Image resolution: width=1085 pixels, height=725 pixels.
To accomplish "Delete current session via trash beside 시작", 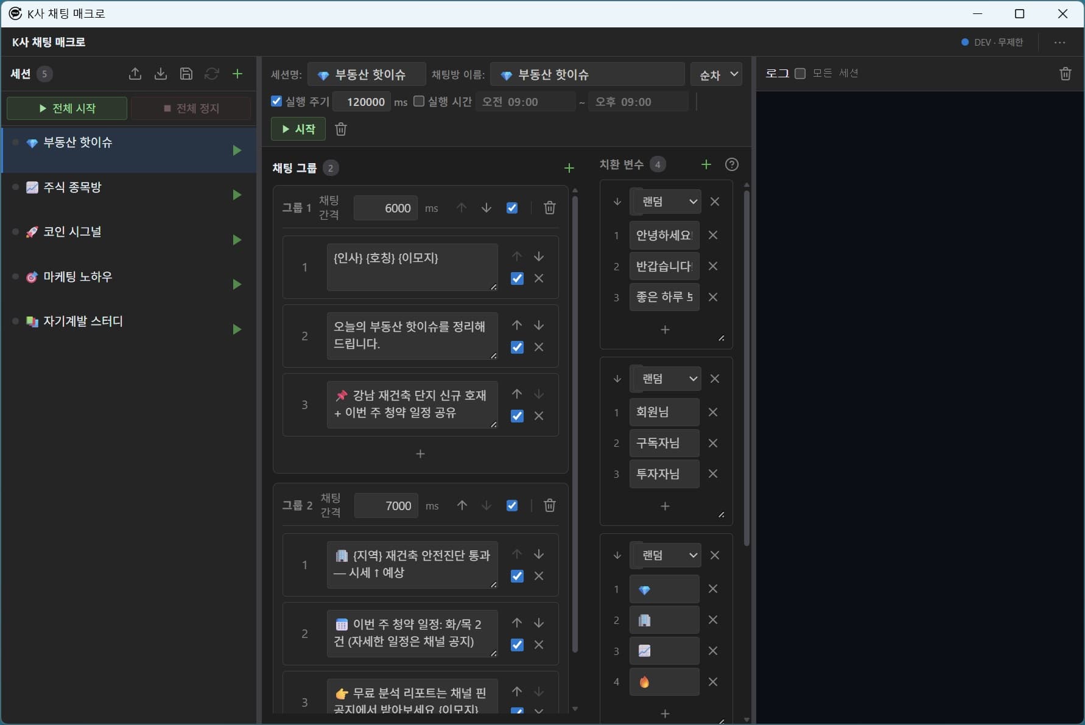I will [x=341, y=129].
